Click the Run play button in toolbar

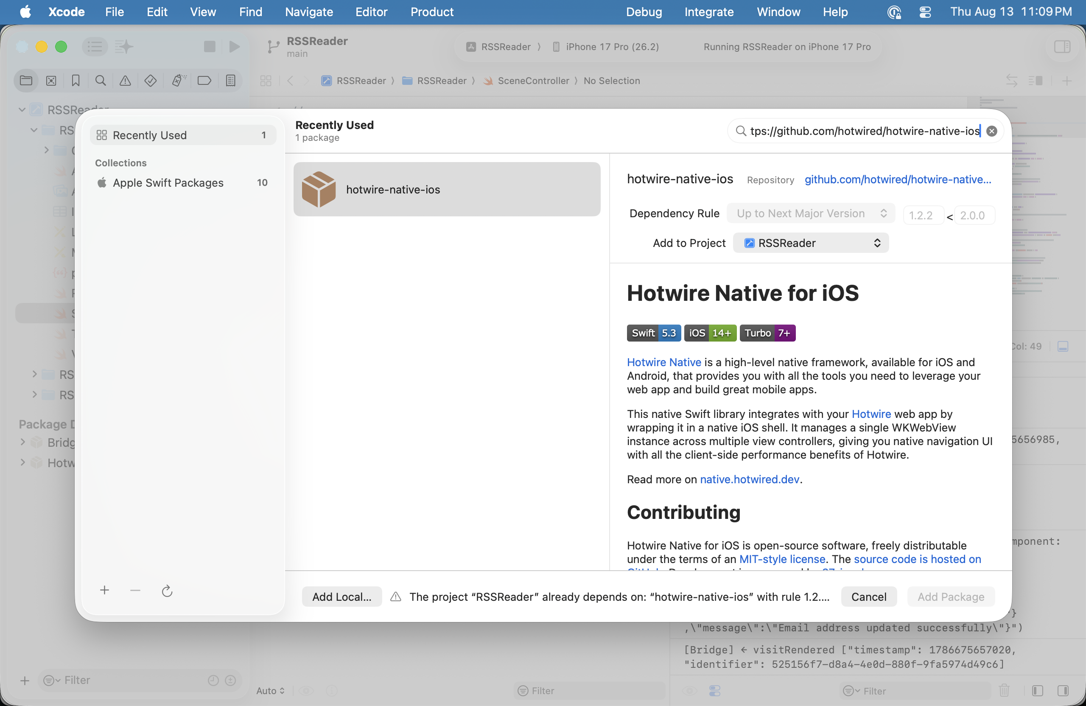235,47
